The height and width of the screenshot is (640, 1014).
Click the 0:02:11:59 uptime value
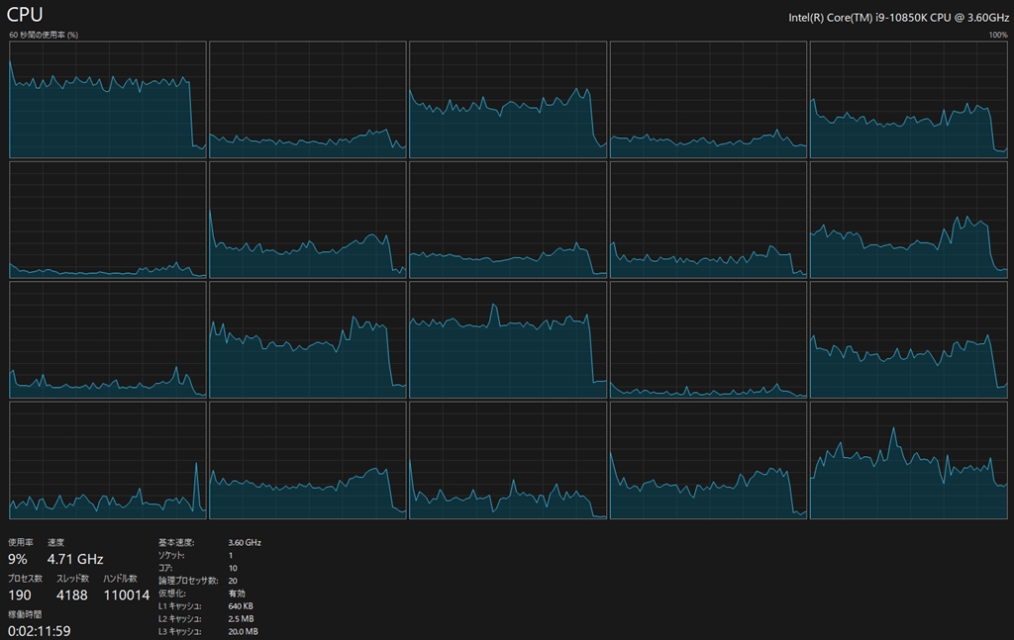(x=40, y=630)
